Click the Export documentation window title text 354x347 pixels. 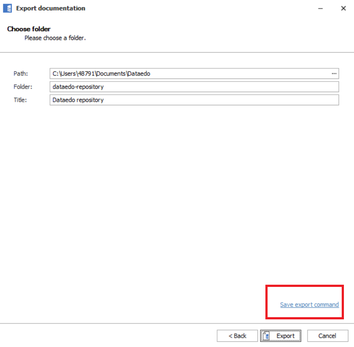point(50,8)
